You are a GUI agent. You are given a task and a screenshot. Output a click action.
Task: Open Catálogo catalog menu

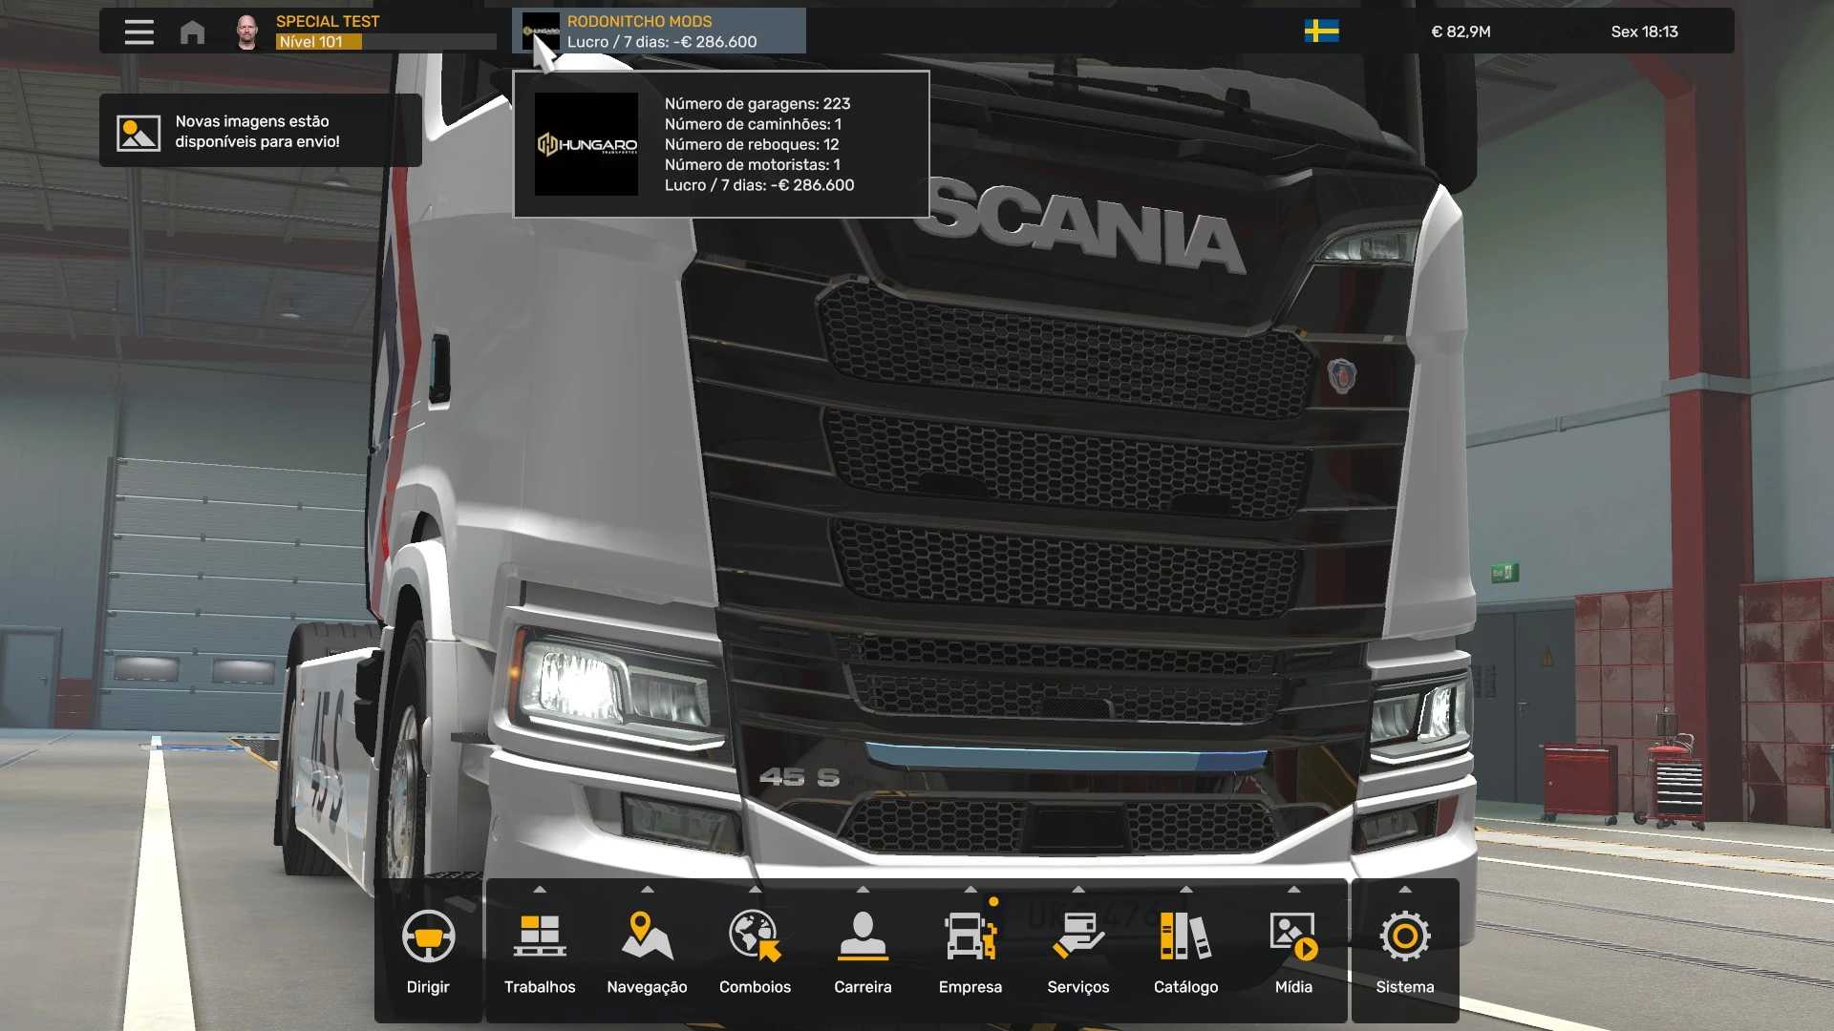[x=1185, y=951]
